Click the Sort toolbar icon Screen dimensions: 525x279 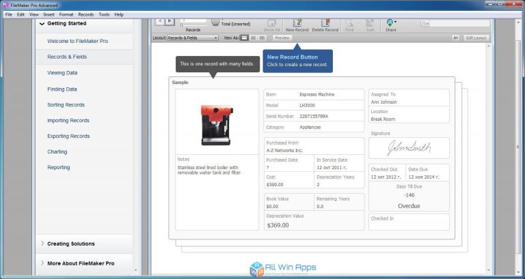click(x=370, y=23)
